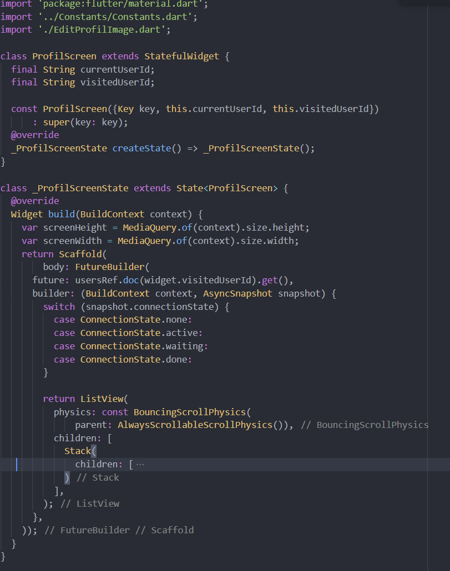This screenshot has height=571, width=450.
Task: Click the collapsed ellipsis inside Stack children
Action: (x=140, y=463)
